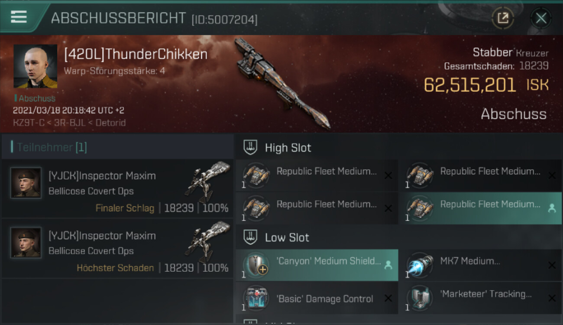Screen dimensions: 563x325
Task: Click X on first Republic Fleet Medium
Action: 388,175
